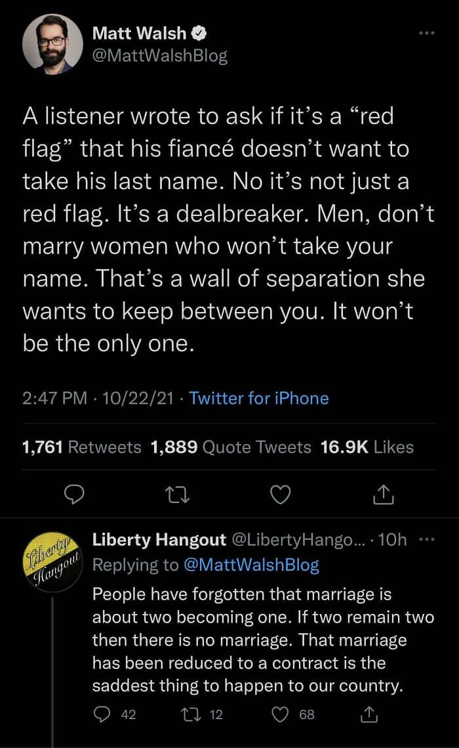
Task: Like the Liberty Hangout reply with 68 likes
Action: (x=281, y=715)
